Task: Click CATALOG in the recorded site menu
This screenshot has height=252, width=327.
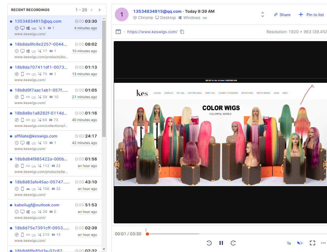Action: pyautogui.click(x=157, y=93)
